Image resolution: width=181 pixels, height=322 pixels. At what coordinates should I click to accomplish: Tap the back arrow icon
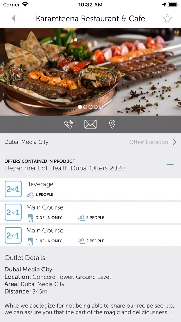pyautogui.click(x=14, y=18)
